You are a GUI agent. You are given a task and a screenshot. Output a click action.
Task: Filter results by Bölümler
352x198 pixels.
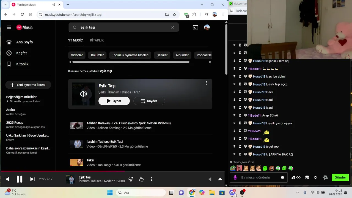pyautogui.click(x=97, y=55)
